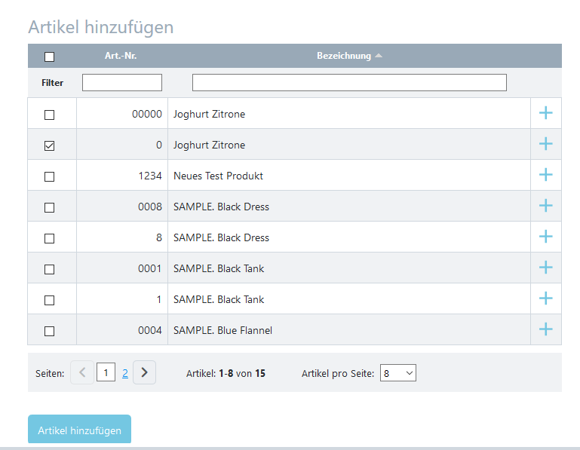This screenshot has width=580, height=450.
Task: Click SAMPLE. Blue Flannel name
Action: (222, 330)
